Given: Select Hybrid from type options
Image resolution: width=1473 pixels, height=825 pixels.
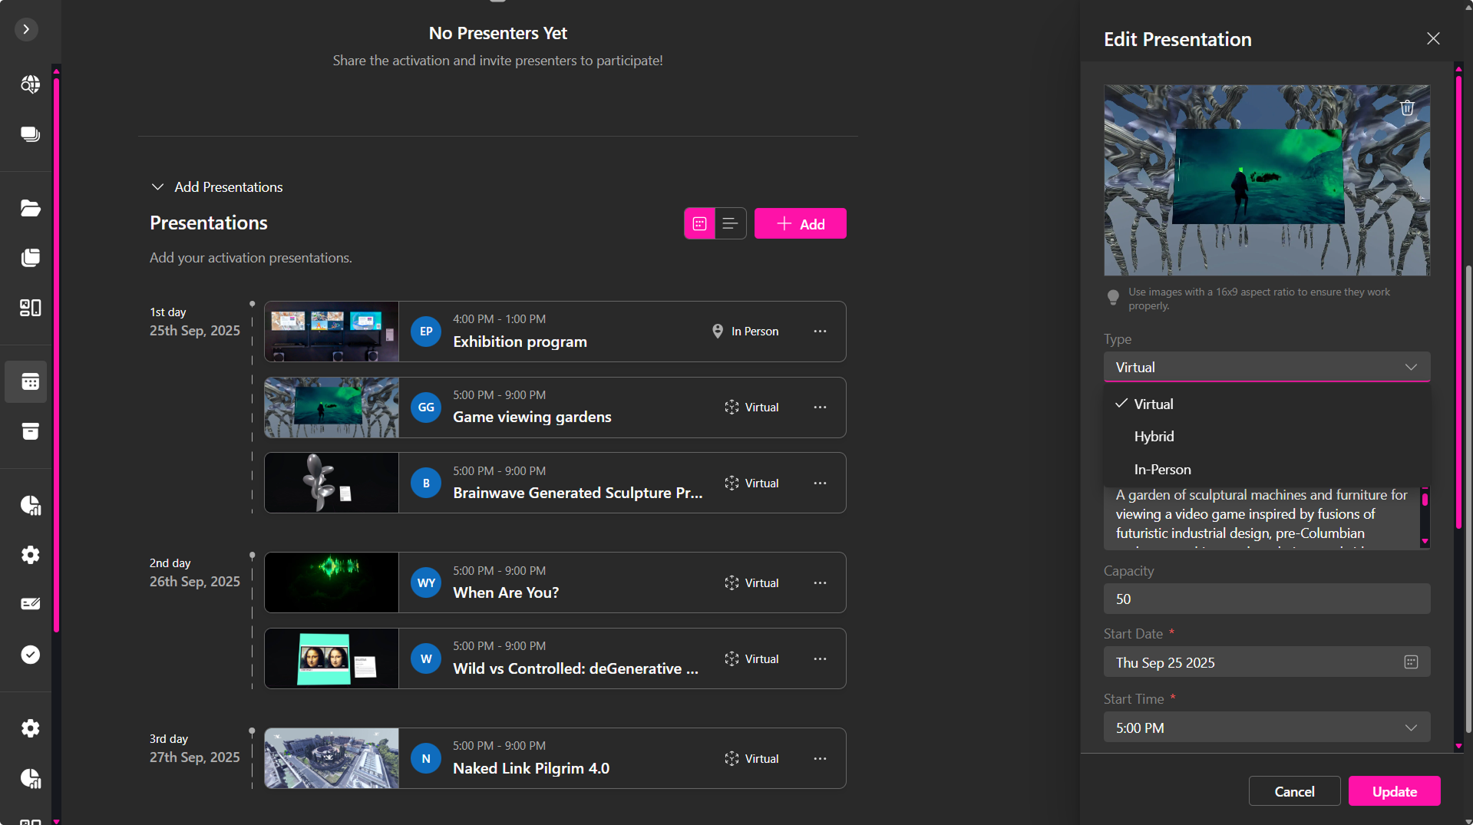Looking at the screenshot, I should [x=1154, y=437].
